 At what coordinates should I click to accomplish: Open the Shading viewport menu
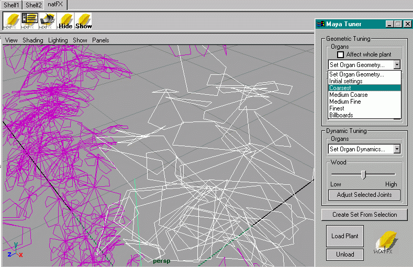coord(32,40)
